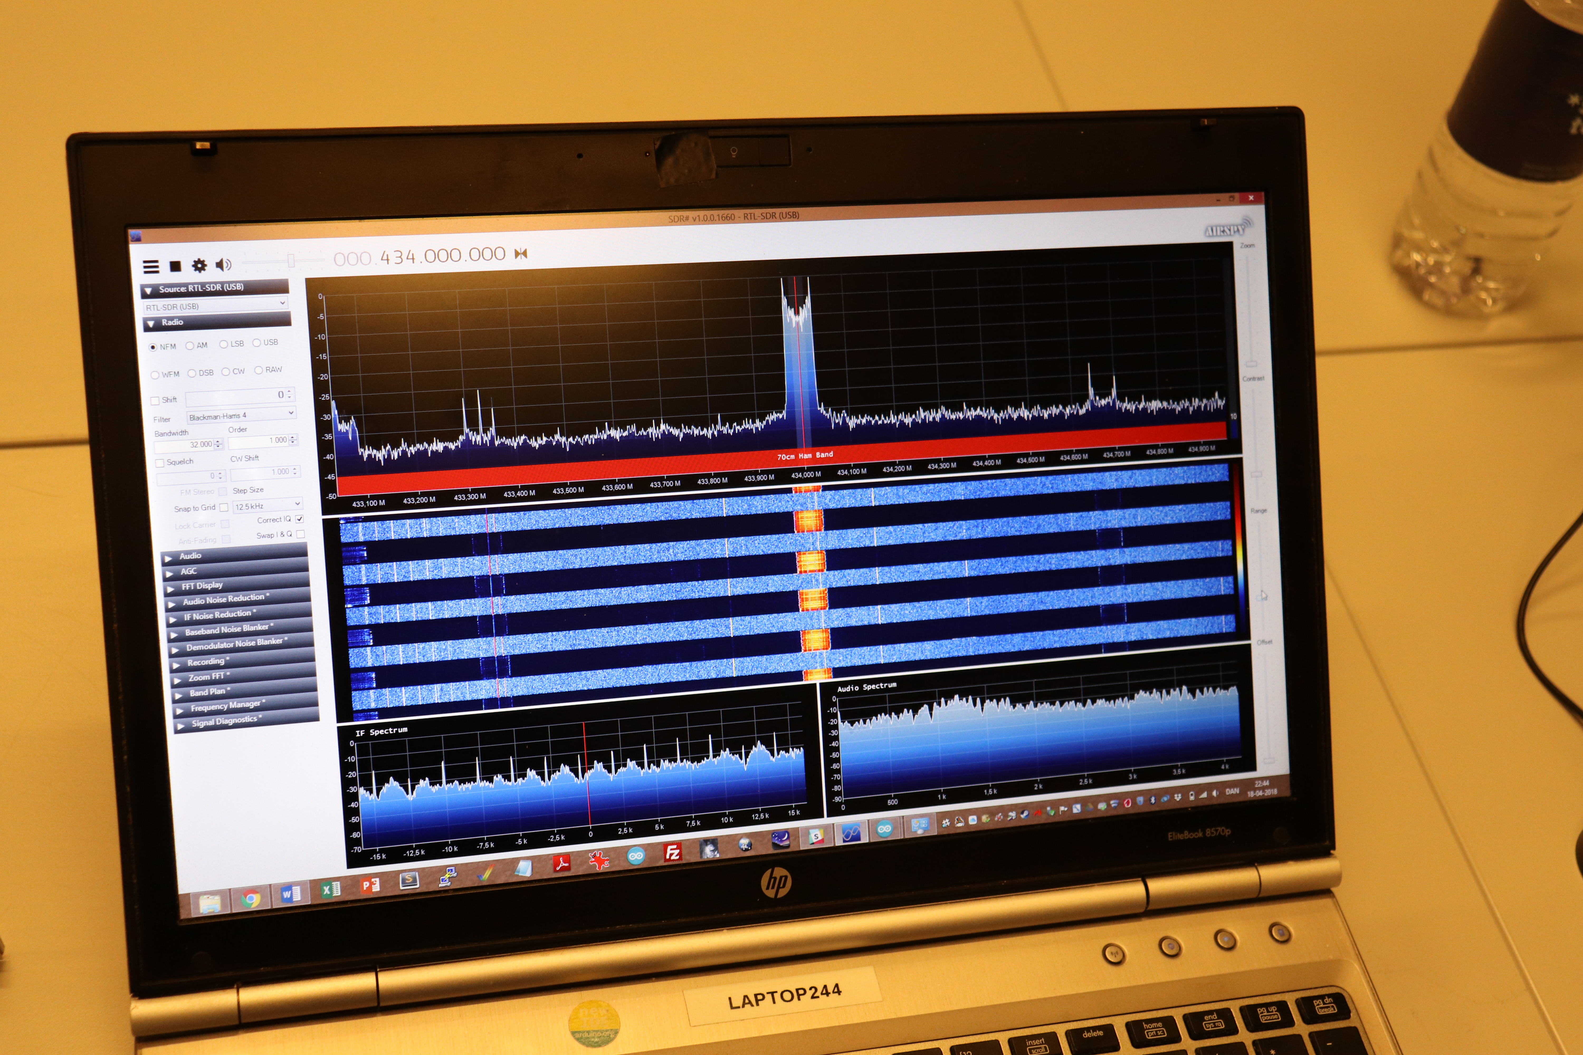Launch Google Chrome from the taskbar
Image resolution: width=1583 pixels, height=1055 pixels.
coord(251,899)
